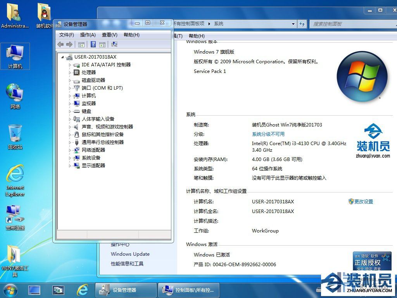This screenshot has width=397, height=298.
Task: Collapse the USER-20170318AX root node
Action: 63,57
